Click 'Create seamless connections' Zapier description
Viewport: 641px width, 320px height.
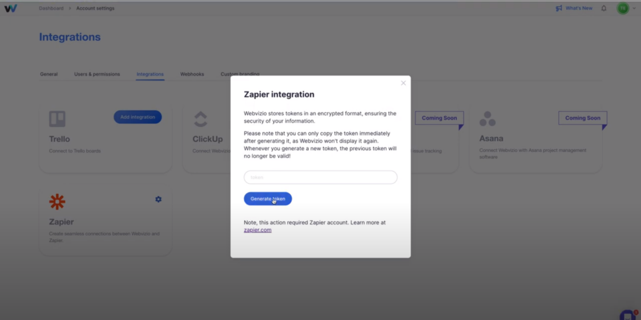click(x=105, y=237)
